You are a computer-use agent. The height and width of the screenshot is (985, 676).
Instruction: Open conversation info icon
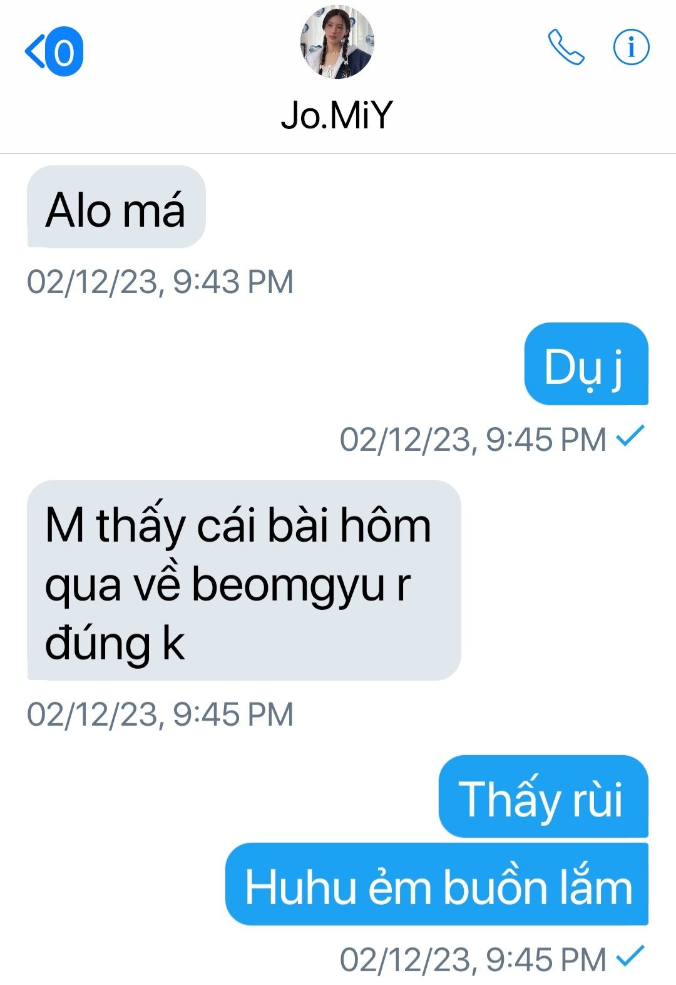tap(631, 47)
